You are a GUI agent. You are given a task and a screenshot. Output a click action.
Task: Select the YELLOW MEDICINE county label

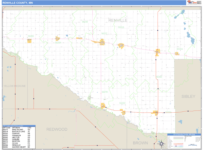coord(15,86)
